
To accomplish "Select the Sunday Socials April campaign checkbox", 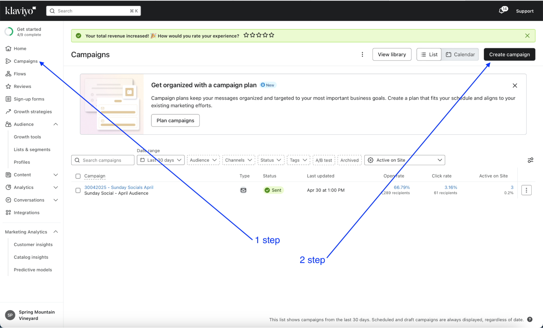I will (x=78, y=190).
